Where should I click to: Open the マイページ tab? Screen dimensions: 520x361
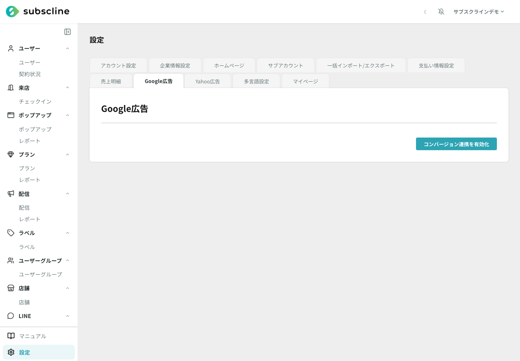[305, 81]
